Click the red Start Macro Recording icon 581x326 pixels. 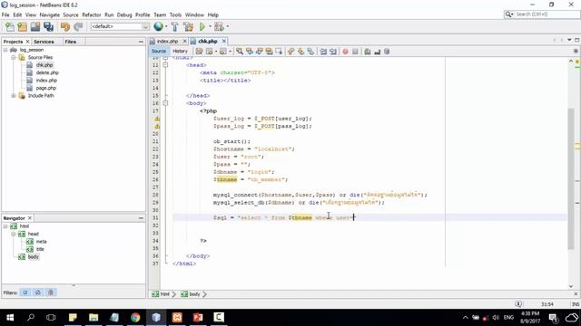tap(345, 52)
